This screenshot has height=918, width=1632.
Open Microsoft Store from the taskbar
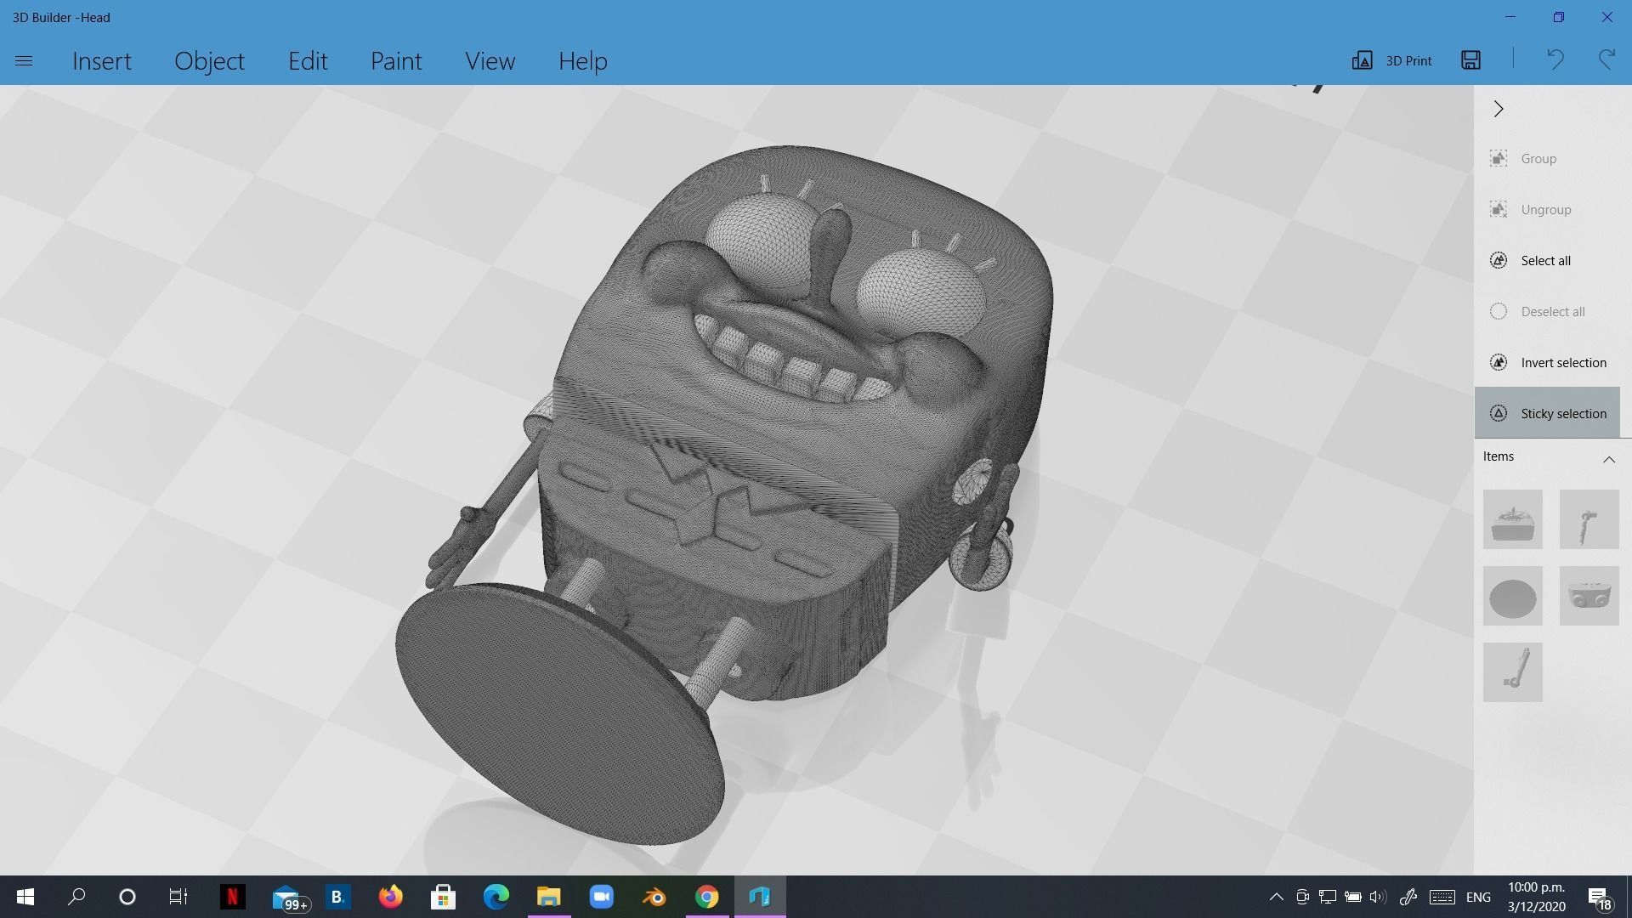(x=443, y=897)
